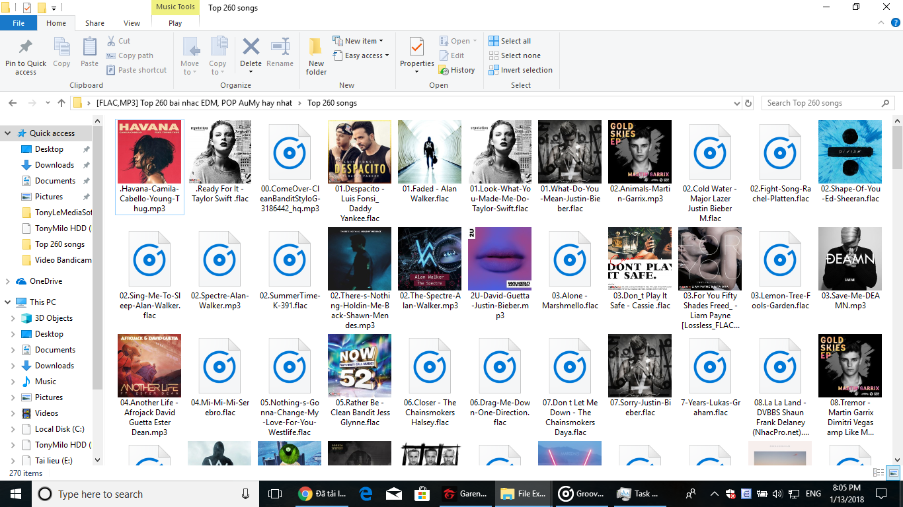
Task: Switch to Details view icon in status bar
Action: pyautogui.click(x=879, y=473)
